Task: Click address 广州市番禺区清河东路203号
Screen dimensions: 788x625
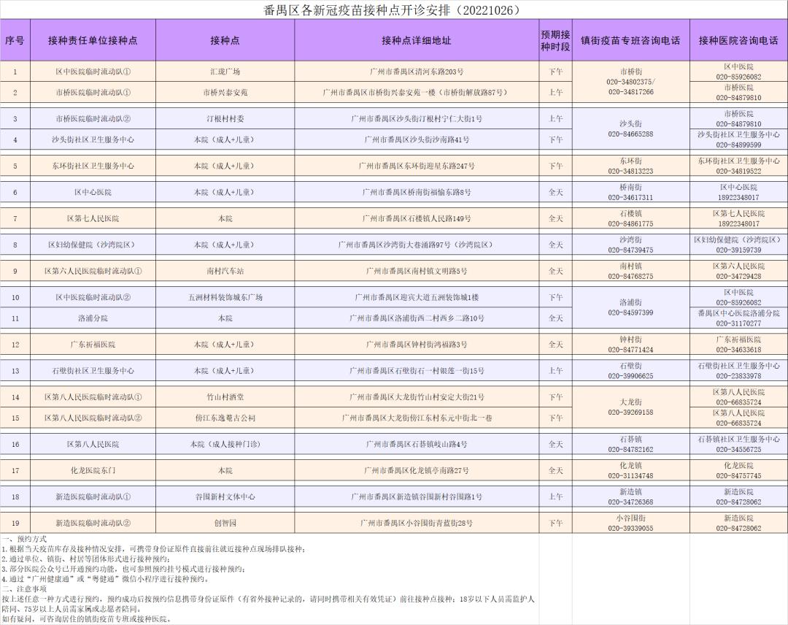Action: click(x=417, y=72)
